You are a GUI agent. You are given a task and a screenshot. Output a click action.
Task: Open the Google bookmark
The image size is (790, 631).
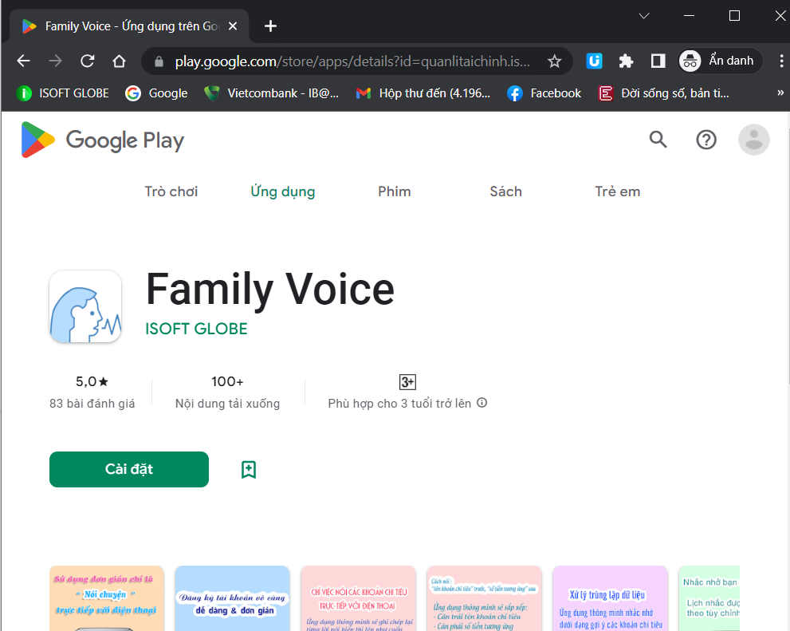[156, 93]
